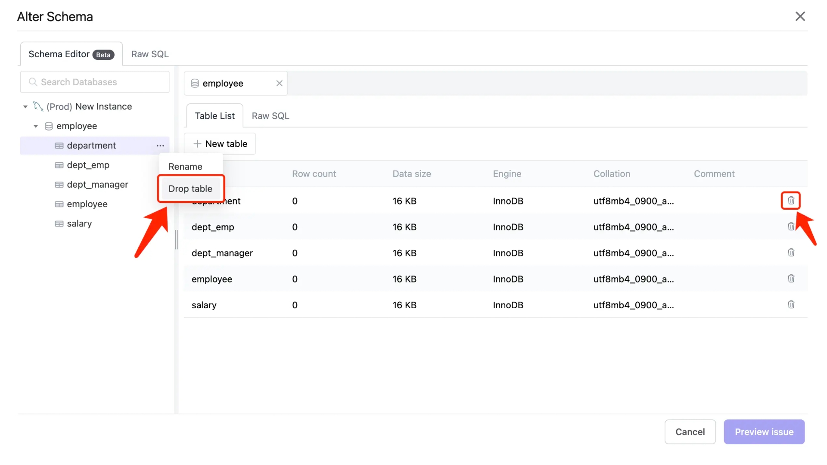The image size is (827, 465).
Task: Click the delete icon for dept_manager row
Action: (791, 252)
